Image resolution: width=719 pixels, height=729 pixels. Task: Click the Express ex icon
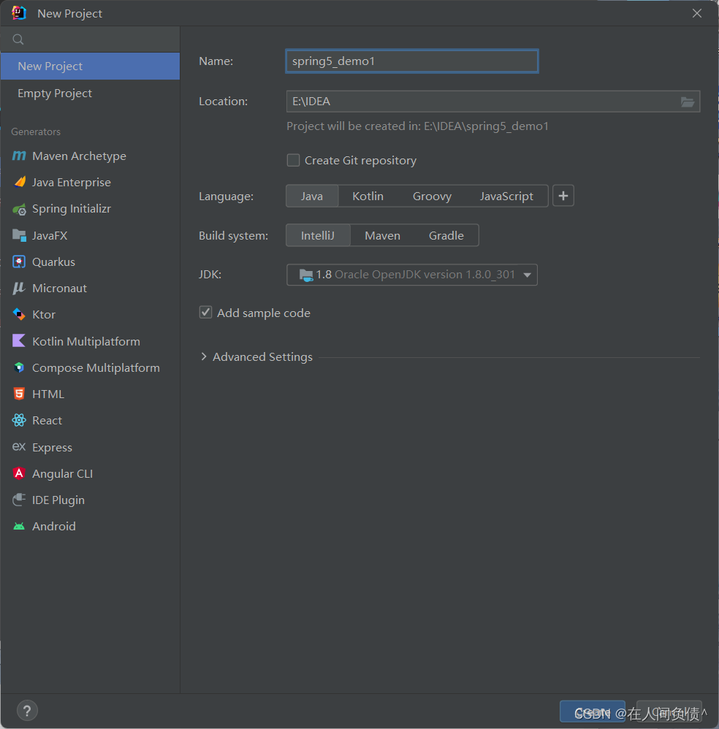pyautogui.click(x=19, y=447)
